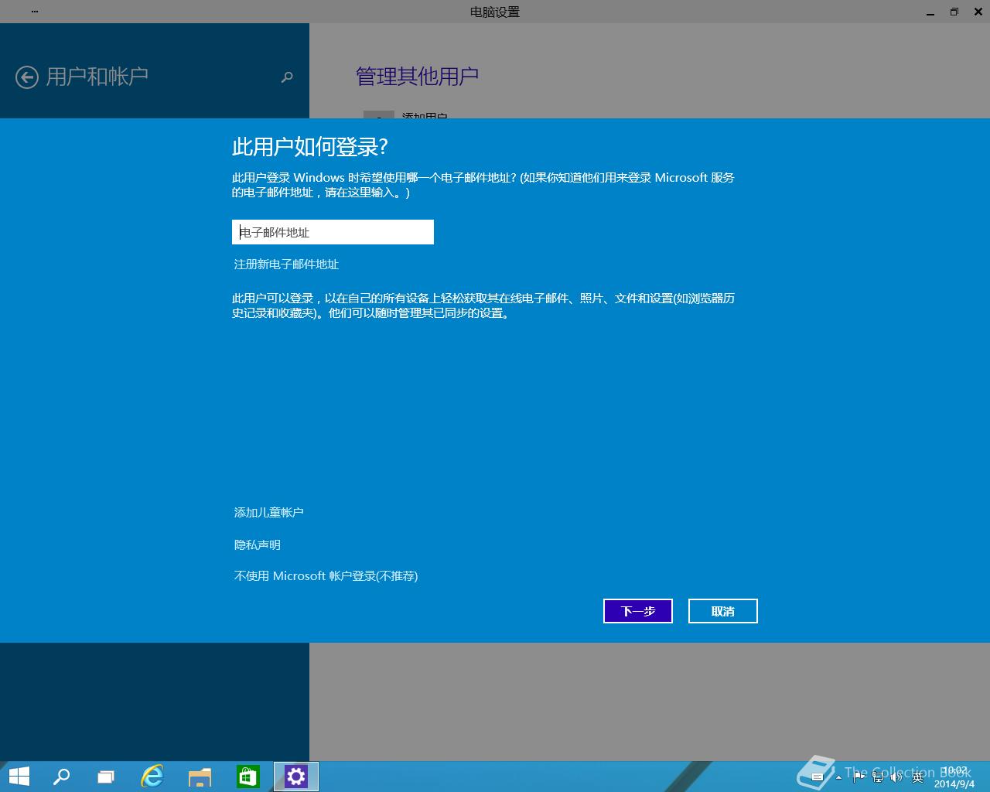Open the touch keyboard tray icon
The image size is (990, 792).
818,777
